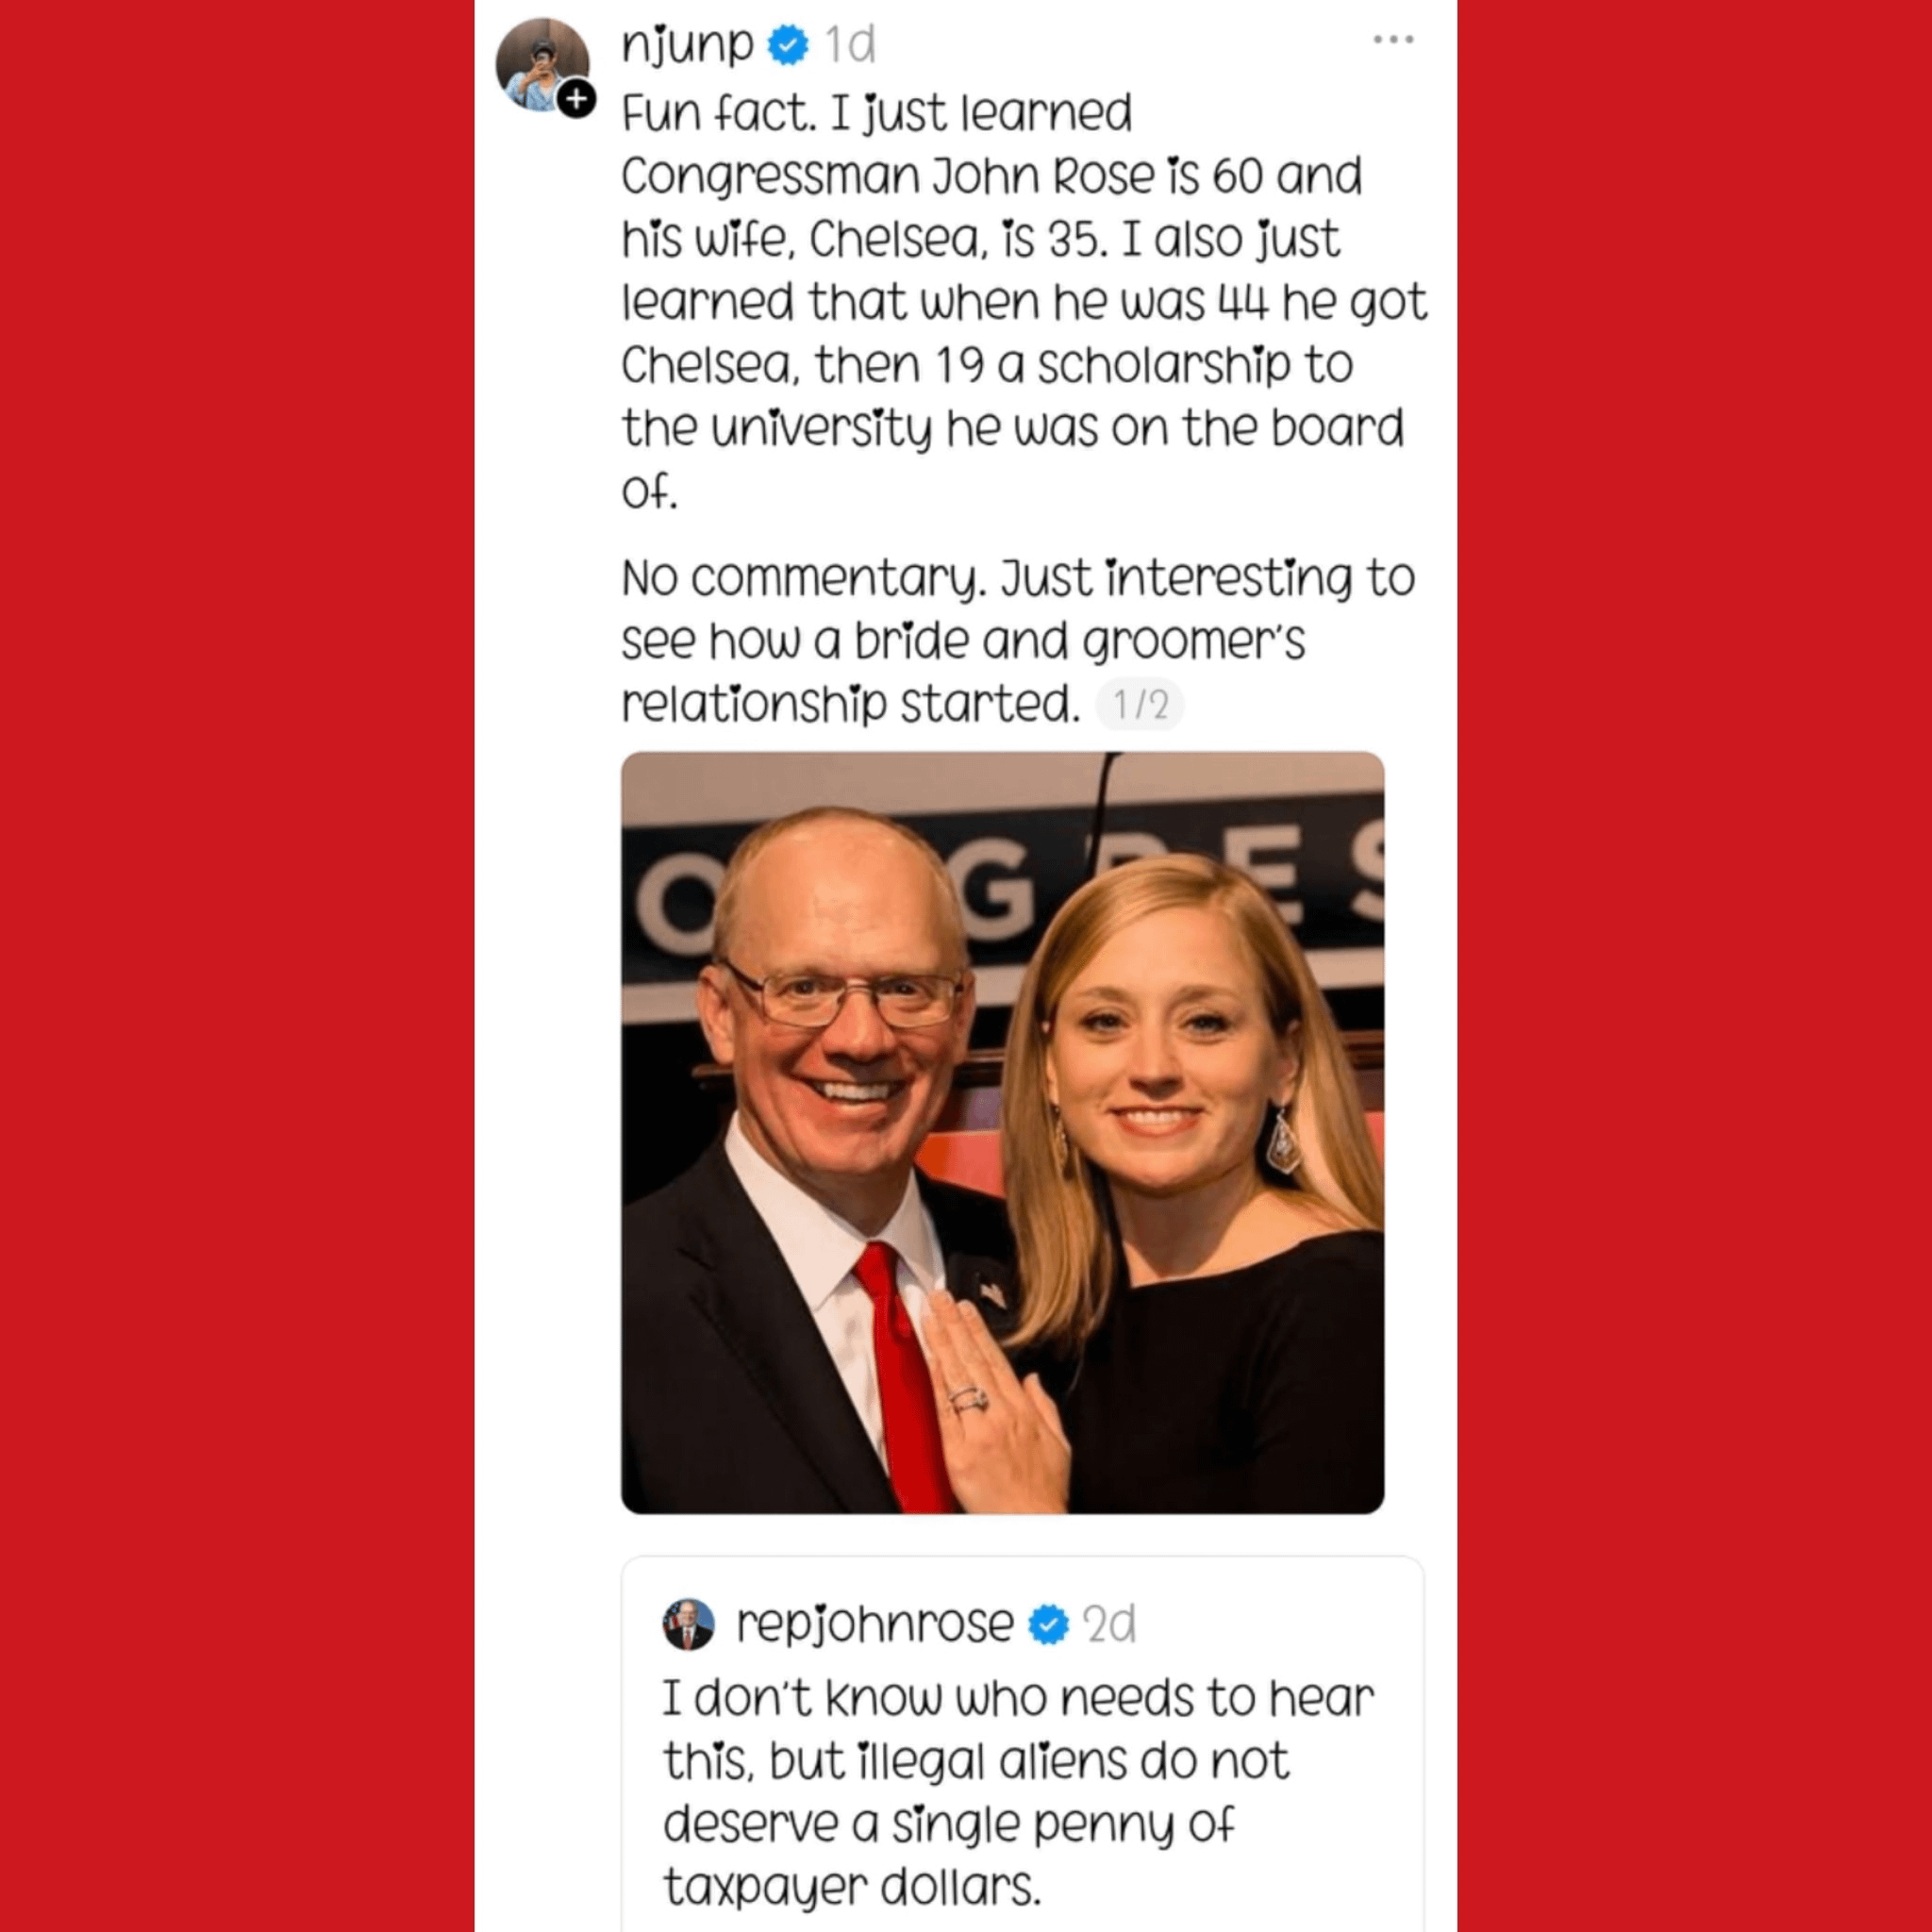Tap the ring on hand in photo

[x=969, y=1399]
